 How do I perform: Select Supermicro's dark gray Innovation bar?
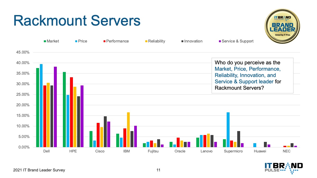click(239, 139)
